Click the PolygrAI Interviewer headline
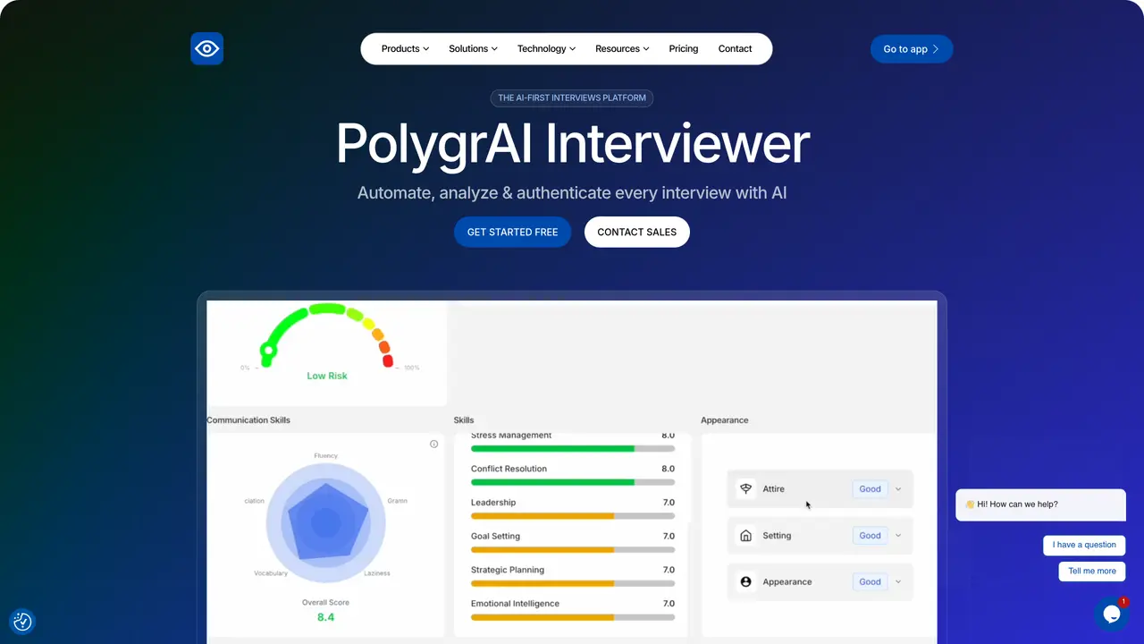 [572, 143]
